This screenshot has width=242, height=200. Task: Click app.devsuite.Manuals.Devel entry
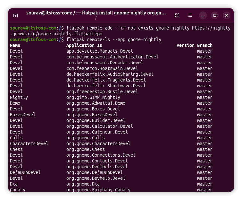click(x=100, y=51)
